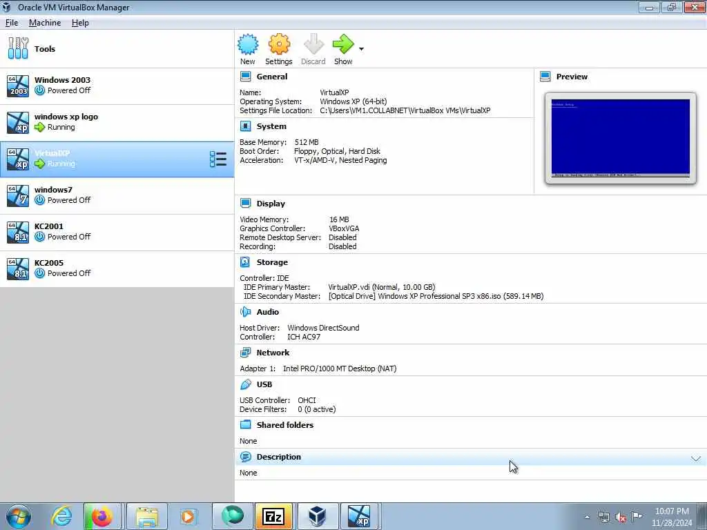The height and width of the screenshot is (530, 707).
Task: Click the muted volume tray icon
Action: point(621,518)
